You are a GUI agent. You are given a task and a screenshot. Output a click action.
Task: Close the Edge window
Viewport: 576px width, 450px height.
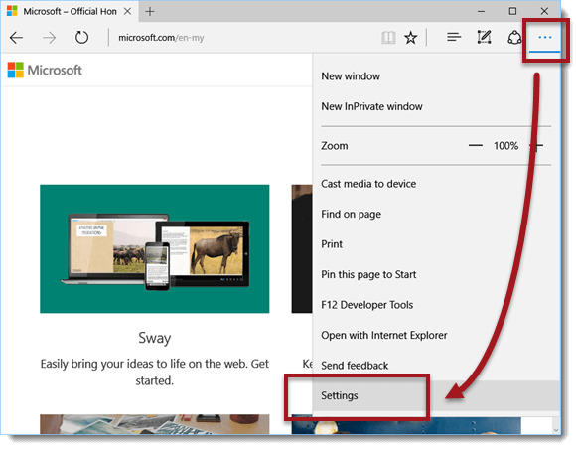544,11
